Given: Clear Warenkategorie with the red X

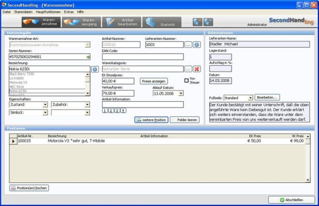Looking at the screenshot, I should pos(196,69).
